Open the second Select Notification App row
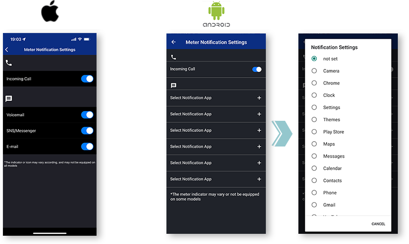Screen dimensions: 409x244 [259, 114]
